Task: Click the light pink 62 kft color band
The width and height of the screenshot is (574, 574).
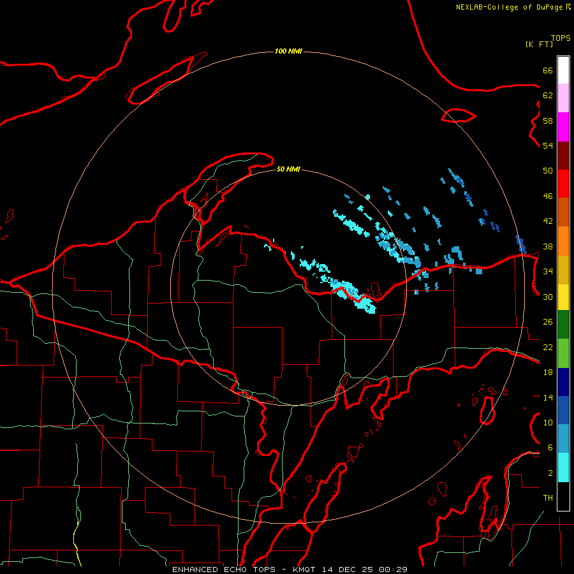Action: click(563, 98)
